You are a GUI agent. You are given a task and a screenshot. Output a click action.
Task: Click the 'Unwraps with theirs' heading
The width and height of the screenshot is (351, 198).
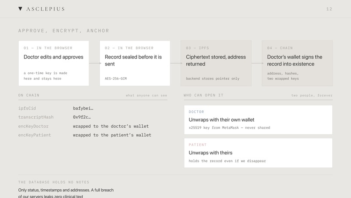[x=210, y=153]
